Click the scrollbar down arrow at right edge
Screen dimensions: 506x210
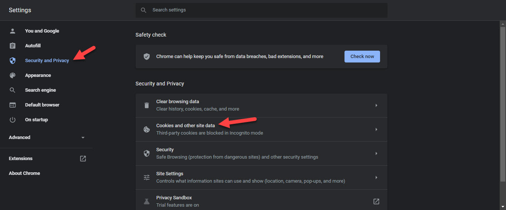pyautogui.click(x=503, y=207)
